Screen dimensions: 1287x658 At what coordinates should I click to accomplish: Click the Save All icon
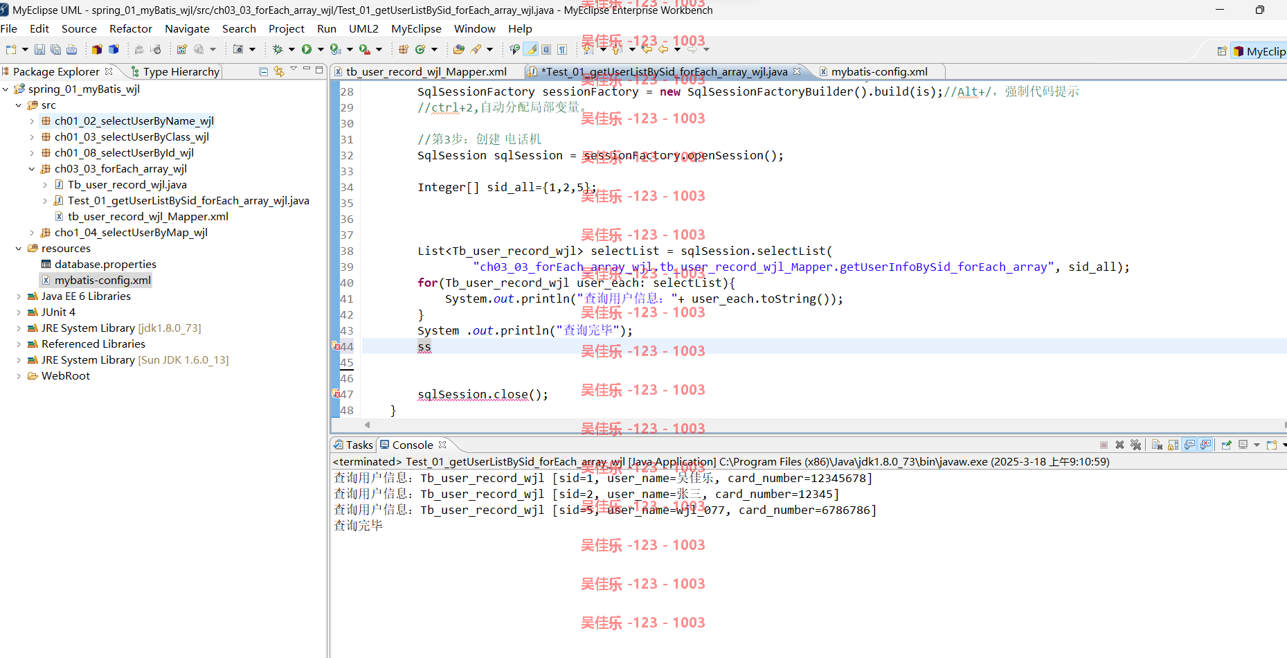[55, 49]
